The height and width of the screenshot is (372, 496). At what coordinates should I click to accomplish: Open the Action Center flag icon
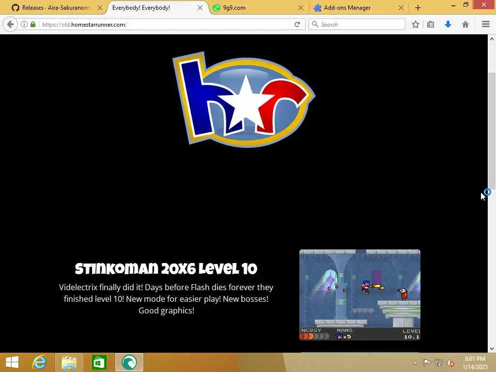coord(427,362)
